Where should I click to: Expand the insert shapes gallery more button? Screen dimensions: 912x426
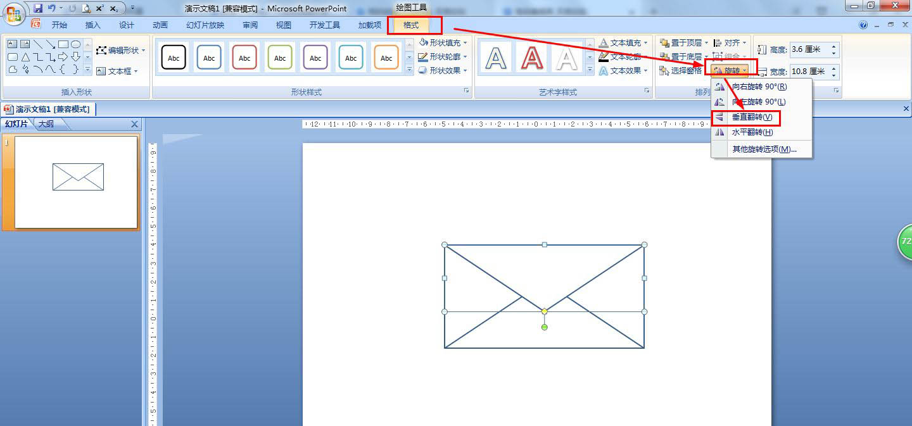[87, 70]
